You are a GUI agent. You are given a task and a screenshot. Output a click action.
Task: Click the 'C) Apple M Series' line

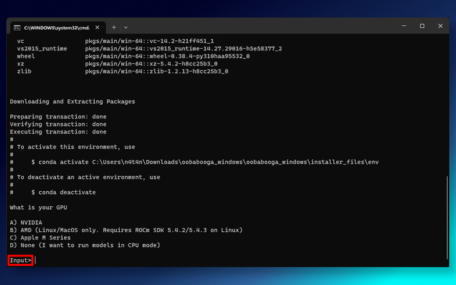(40, 237)
